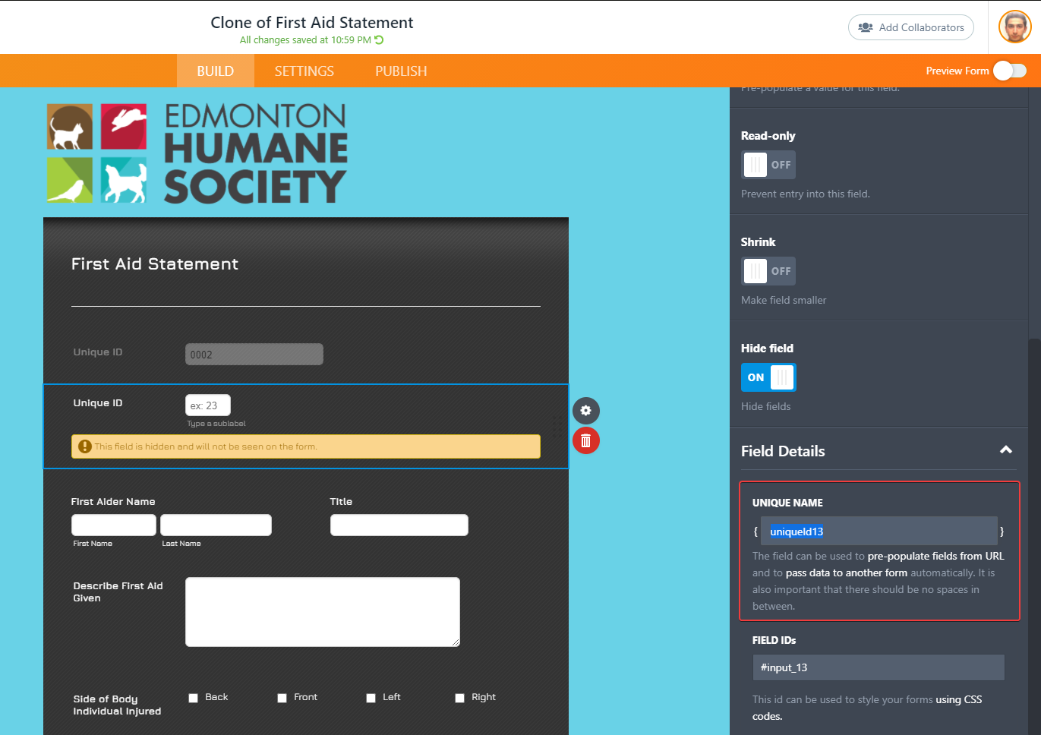Click the hidden field warning icon

[x=85, y=446]
